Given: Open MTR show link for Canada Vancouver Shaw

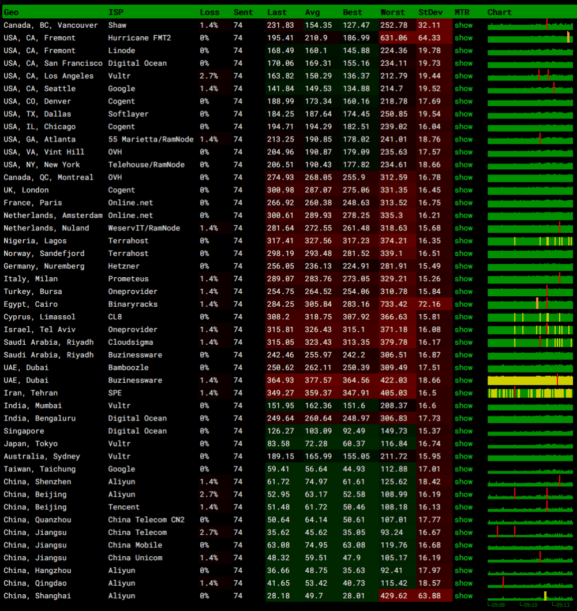Looking at the screenshot, I should click(463, 25).
